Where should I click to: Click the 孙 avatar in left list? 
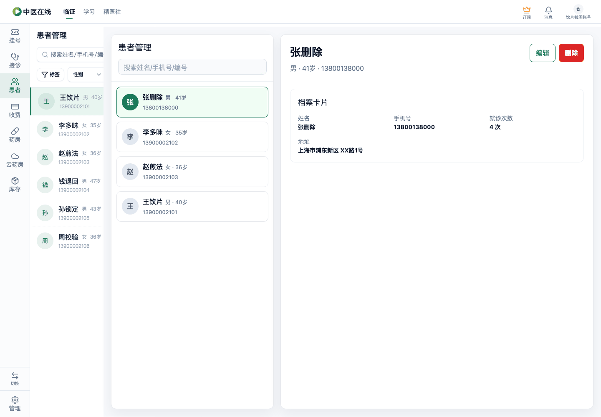point(45,213)
